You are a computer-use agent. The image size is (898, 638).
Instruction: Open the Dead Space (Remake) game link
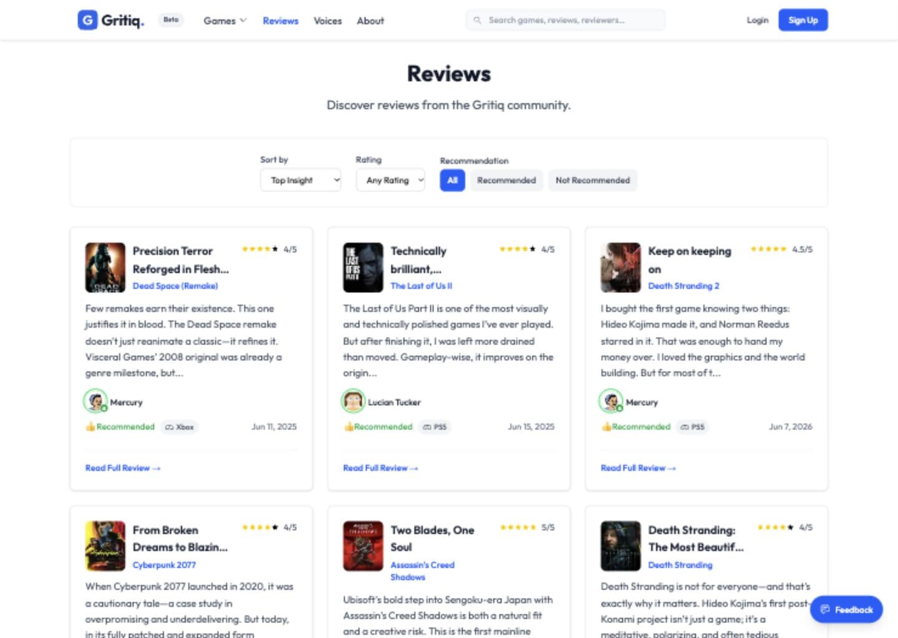tap(175, 286)
